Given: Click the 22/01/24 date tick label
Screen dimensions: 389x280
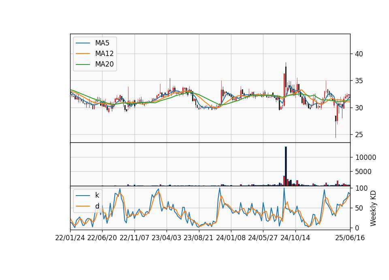Looking at the screenshot, I should (70, 238).
